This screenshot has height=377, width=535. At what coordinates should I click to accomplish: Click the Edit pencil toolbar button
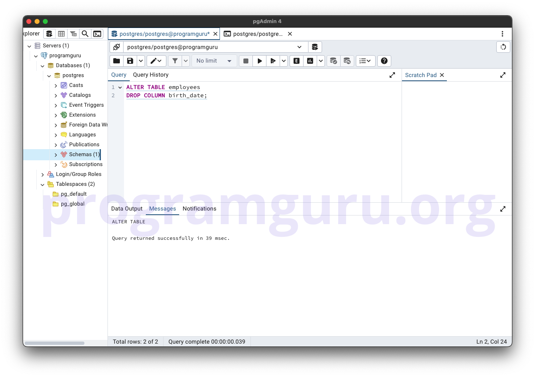[x=157, y=61]
